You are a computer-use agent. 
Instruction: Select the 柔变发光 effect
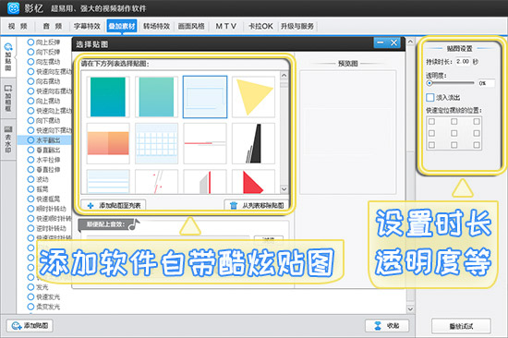(44, 307)
